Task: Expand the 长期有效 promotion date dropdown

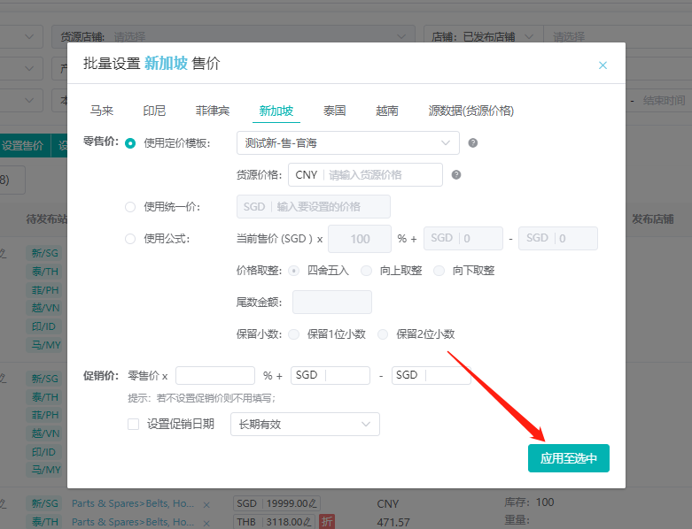Action: [x=305, y=425]
